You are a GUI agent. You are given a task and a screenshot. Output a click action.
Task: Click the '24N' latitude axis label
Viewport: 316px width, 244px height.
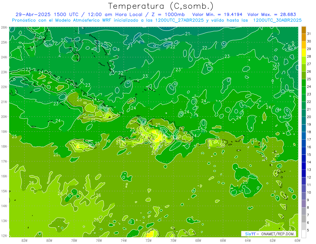point(4,57)
